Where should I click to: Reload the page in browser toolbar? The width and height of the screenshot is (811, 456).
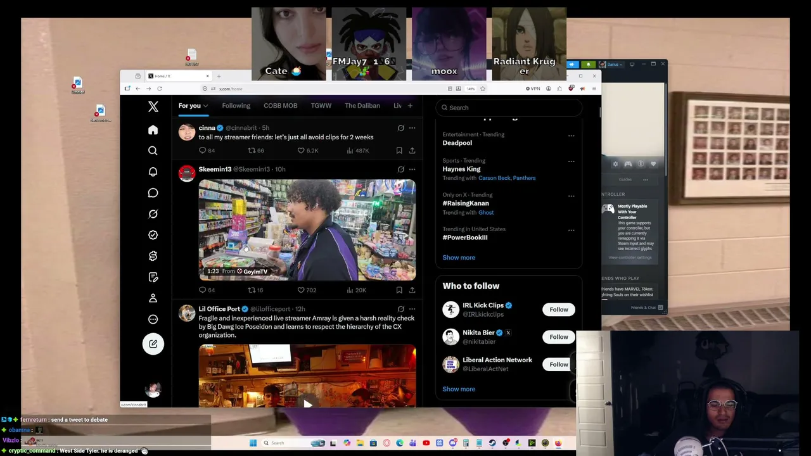coord(160,89)
